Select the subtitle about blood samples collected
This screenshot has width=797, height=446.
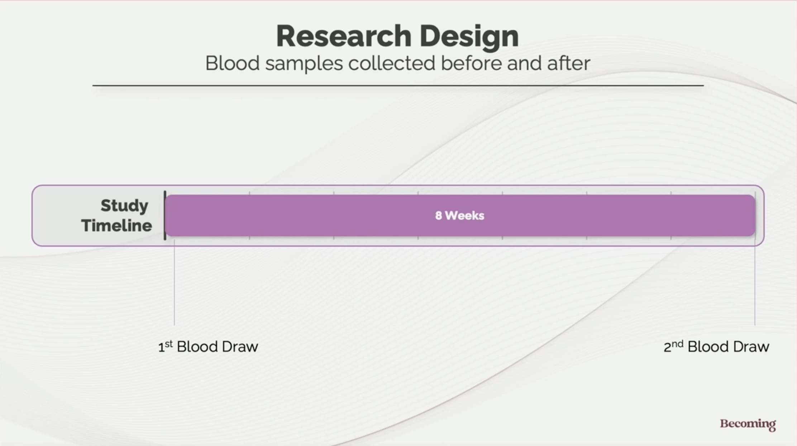[397, 63]
